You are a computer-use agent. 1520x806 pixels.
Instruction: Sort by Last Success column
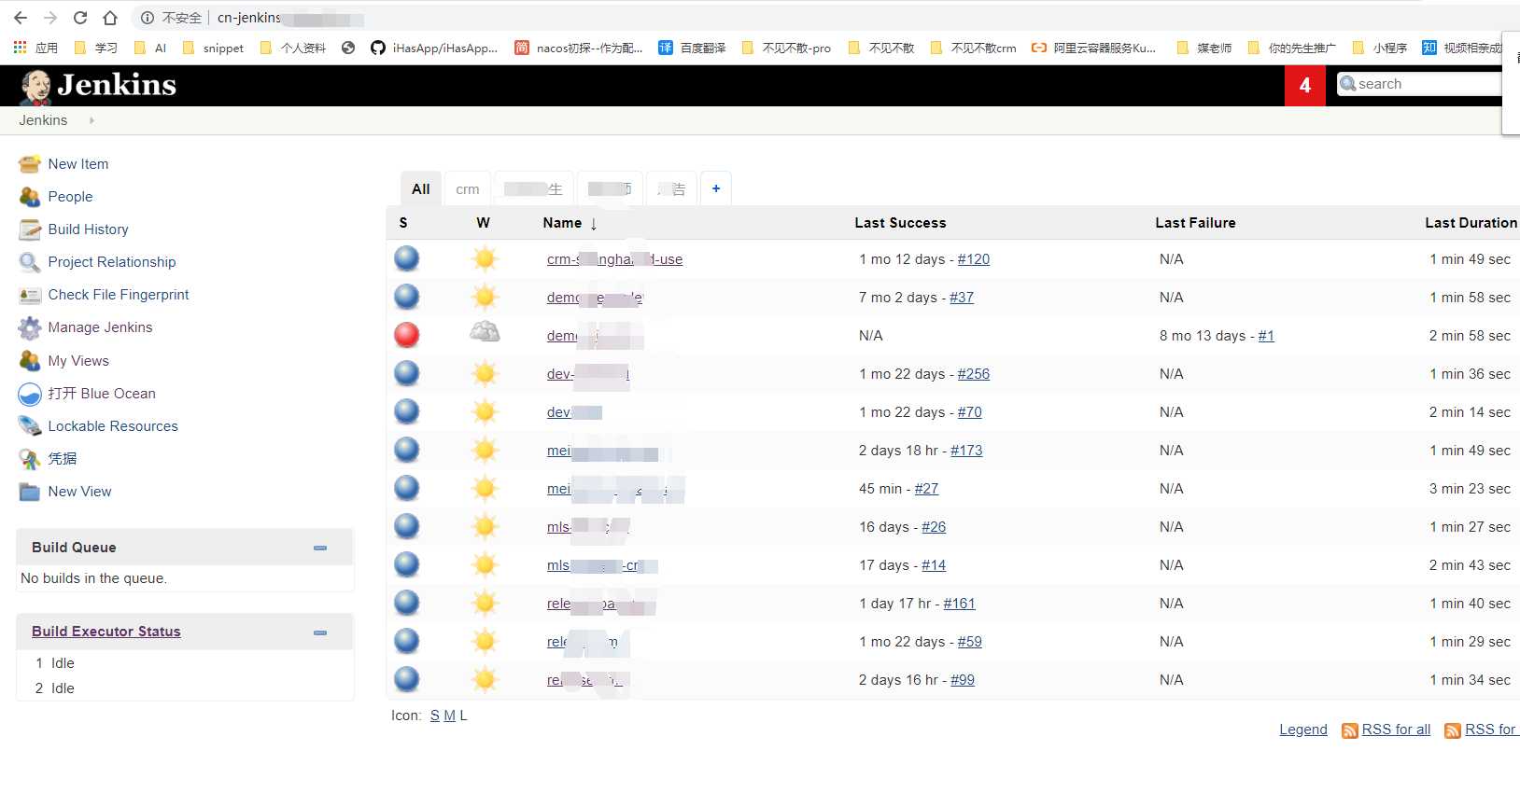coord(900,223)
